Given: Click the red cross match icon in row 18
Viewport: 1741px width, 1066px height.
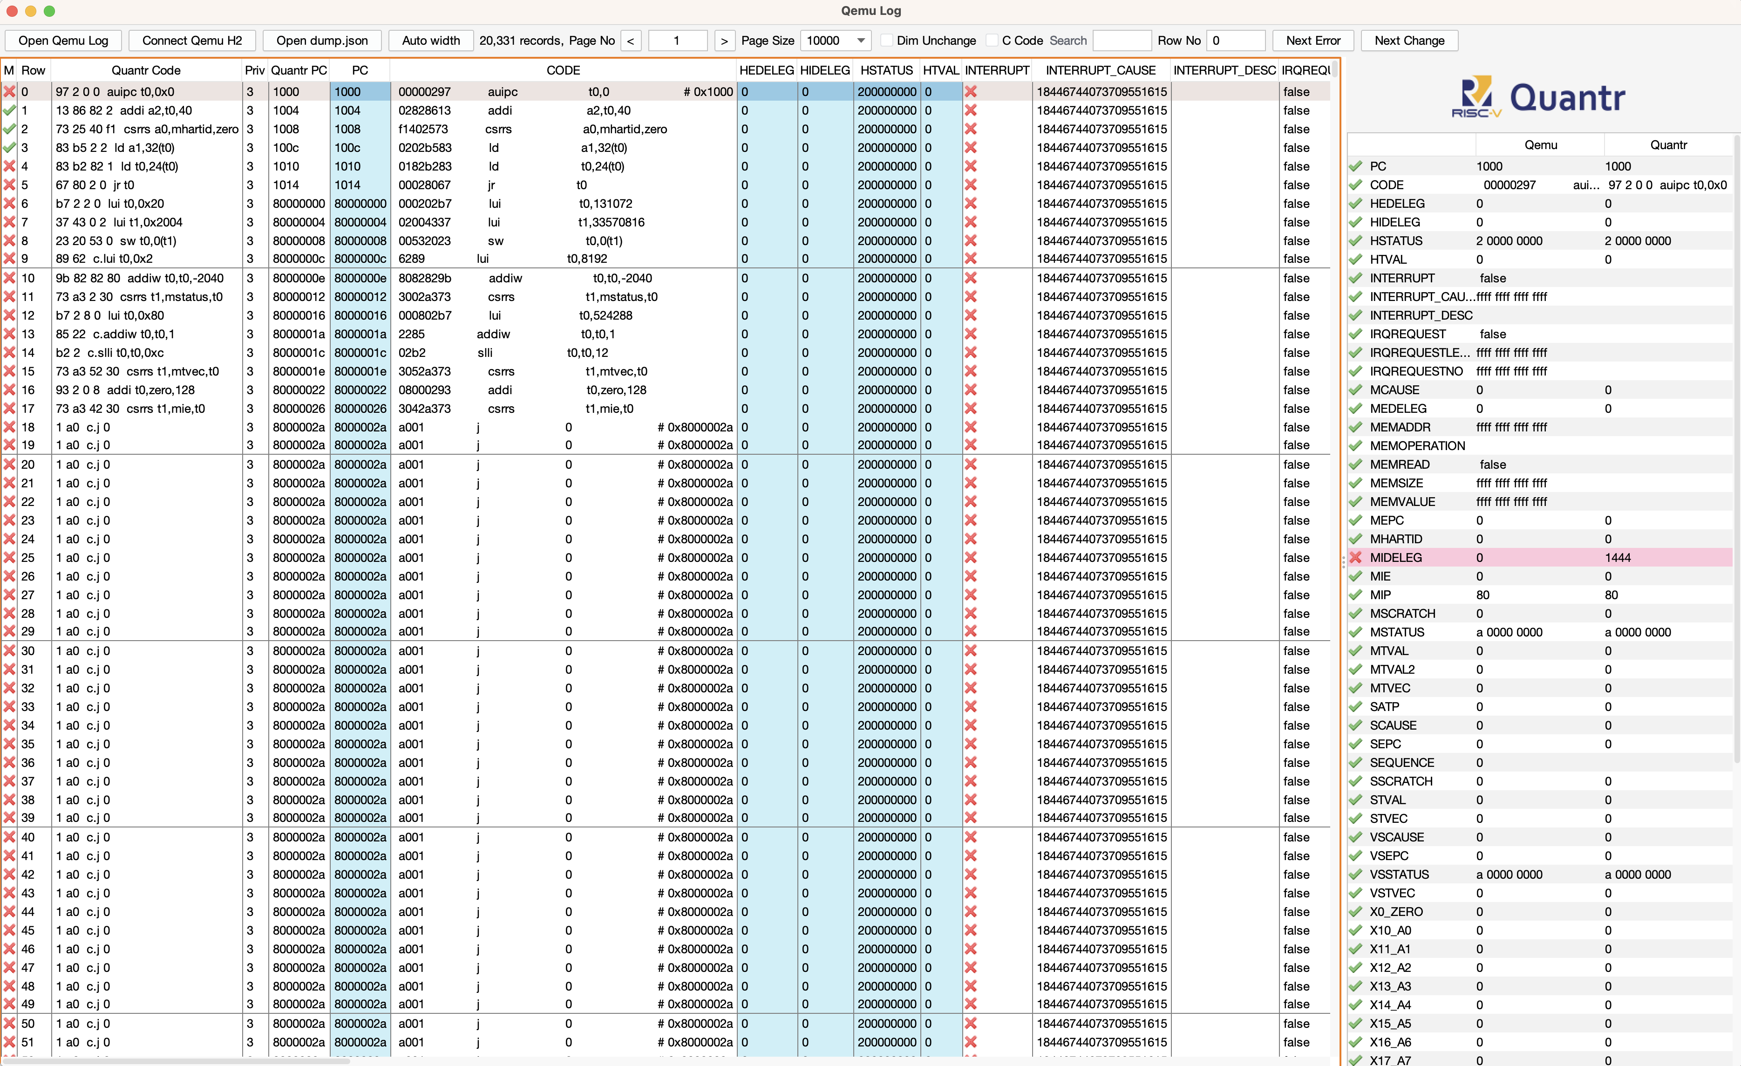Looking at the screenshot, I should tap(9, 427).
